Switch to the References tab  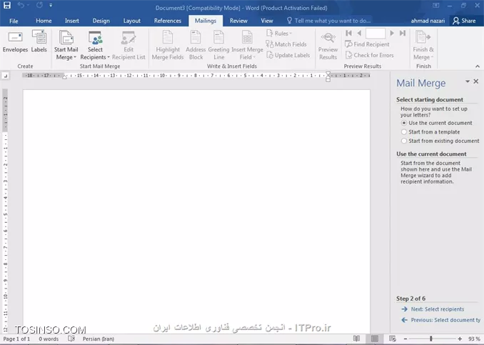pos(168,21)
